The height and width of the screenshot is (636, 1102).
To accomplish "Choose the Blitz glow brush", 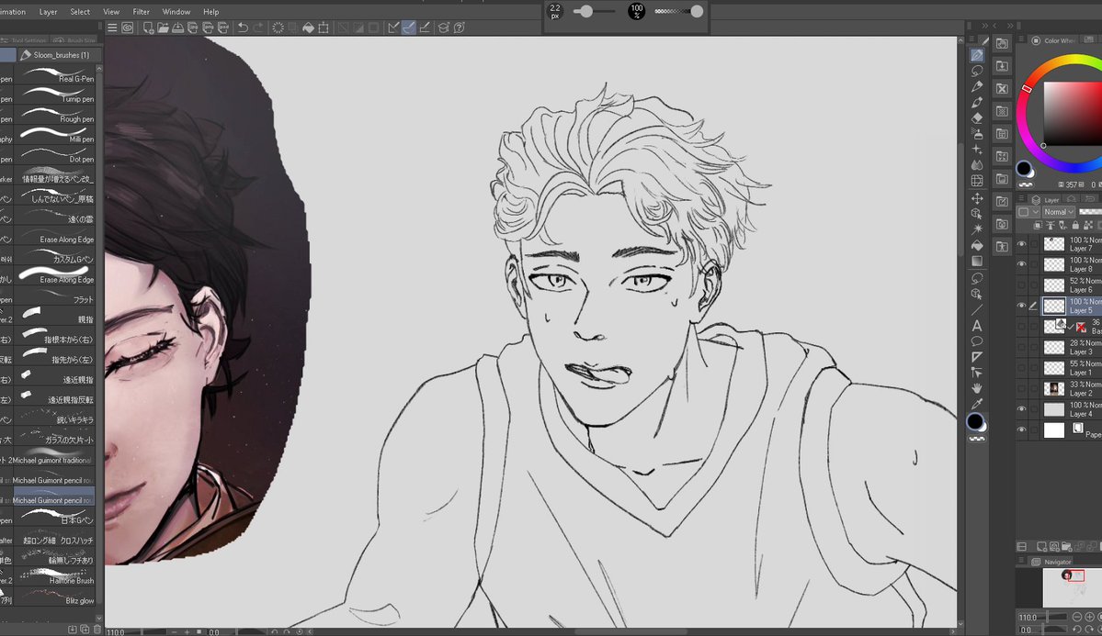I will pyautogui.click(x=55, y=597).
